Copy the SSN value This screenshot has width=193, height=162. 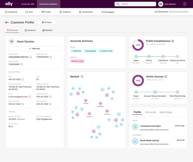23,80
